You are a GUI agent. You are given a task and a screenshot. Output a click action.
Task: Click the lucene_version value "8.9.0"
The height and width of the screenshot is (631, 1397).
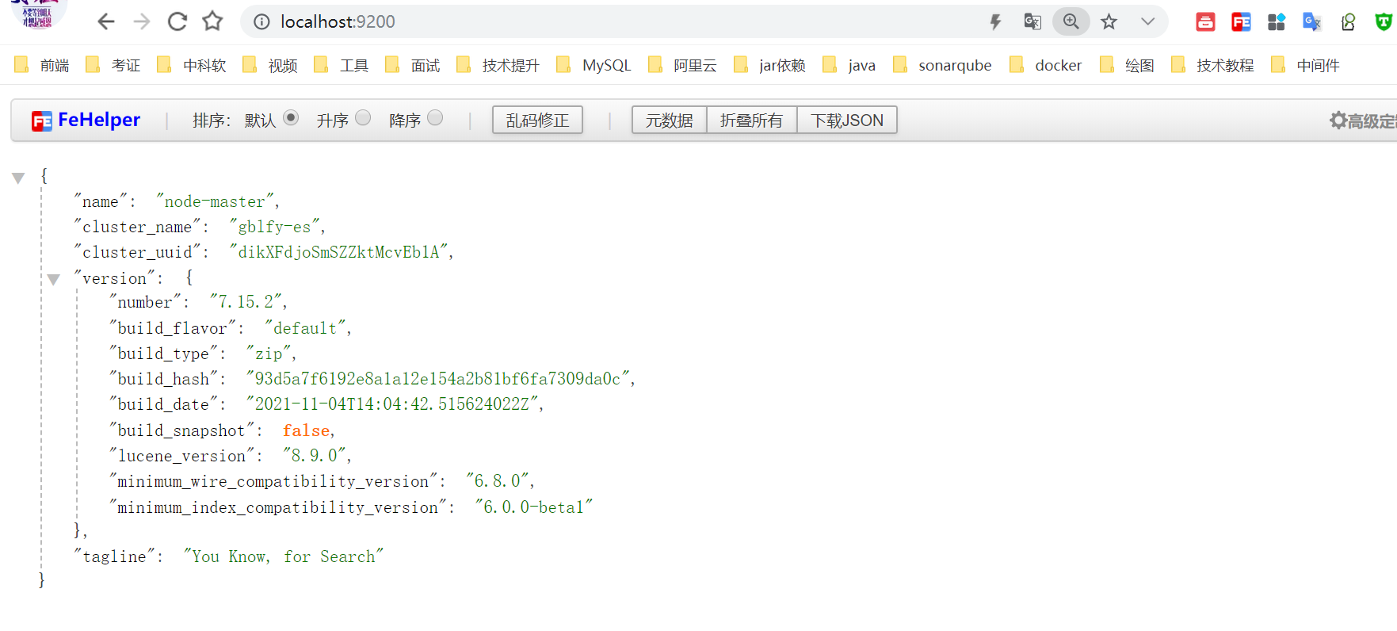[x=314, y=456]
